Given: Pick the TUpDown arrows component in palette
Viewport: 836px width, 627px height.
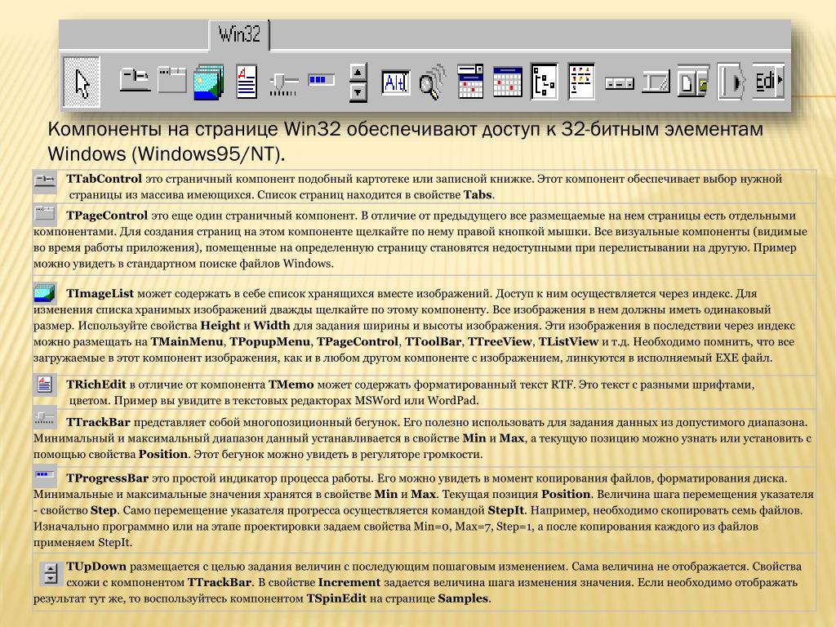Looking at the screenshot, I should point(358,82).
